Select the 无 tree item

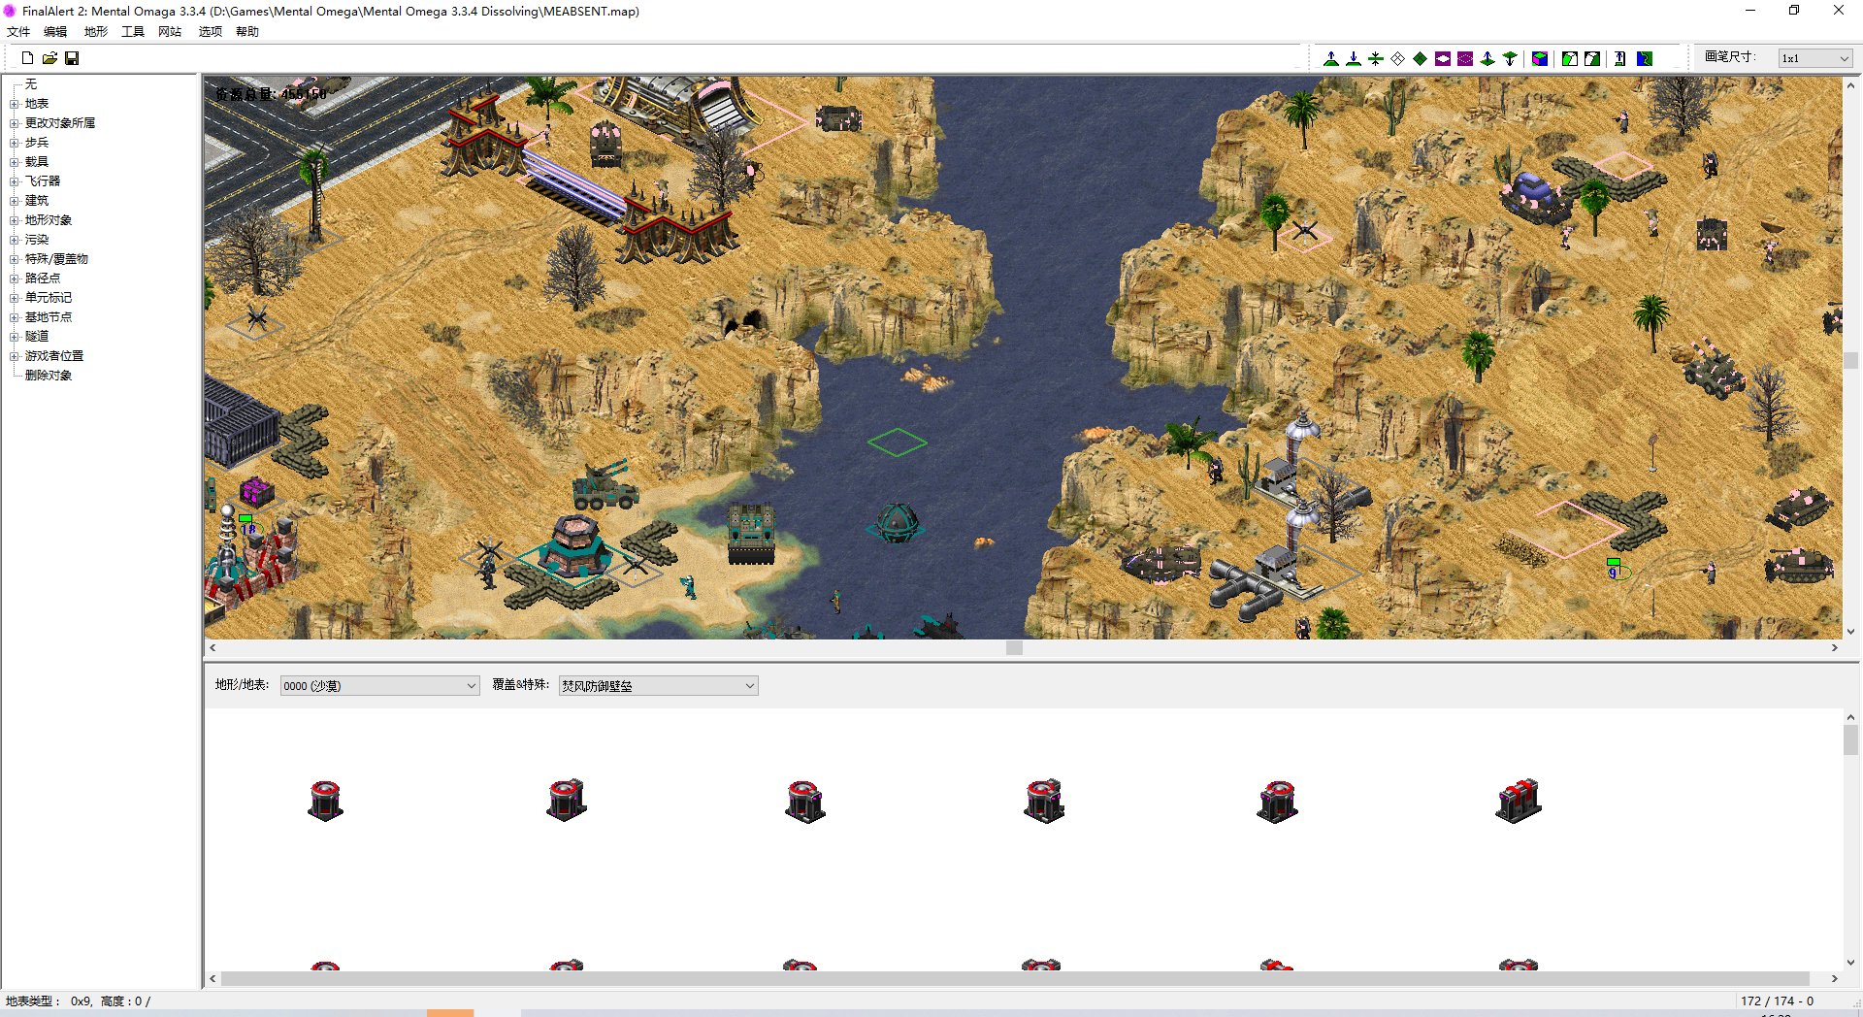31,84
